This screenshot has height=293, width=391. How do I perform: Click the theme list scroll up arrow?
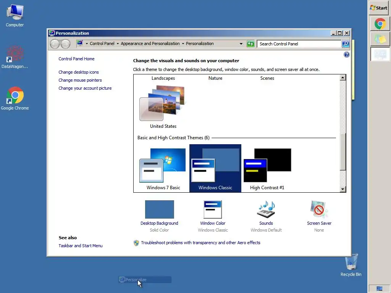coord(343,77)
